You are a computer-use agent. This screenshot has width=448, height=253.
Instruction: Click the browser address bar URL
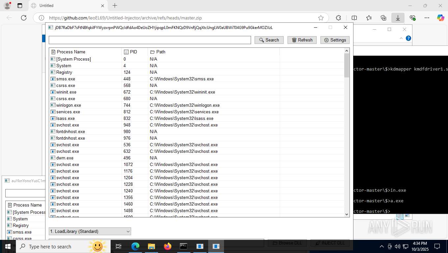tap(126, 18)
